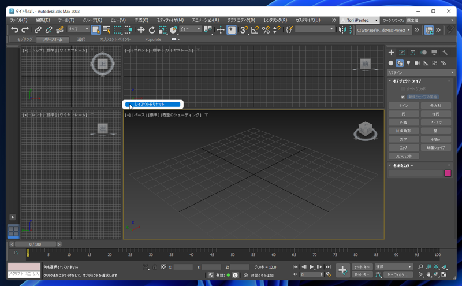Toggle Angle Snap

255,29
